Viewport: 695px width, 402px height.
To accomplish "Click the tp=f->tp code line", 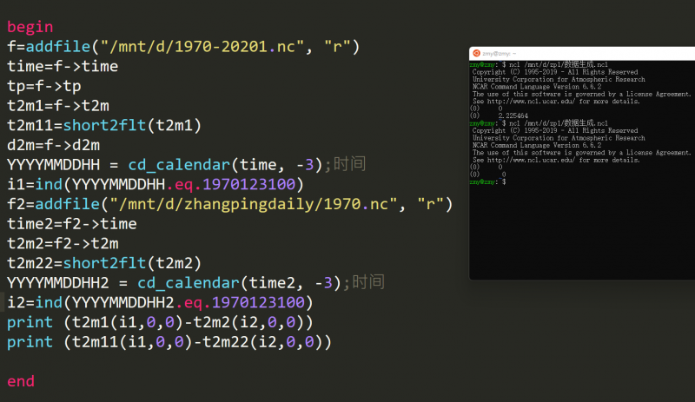I will pos(44,87).
